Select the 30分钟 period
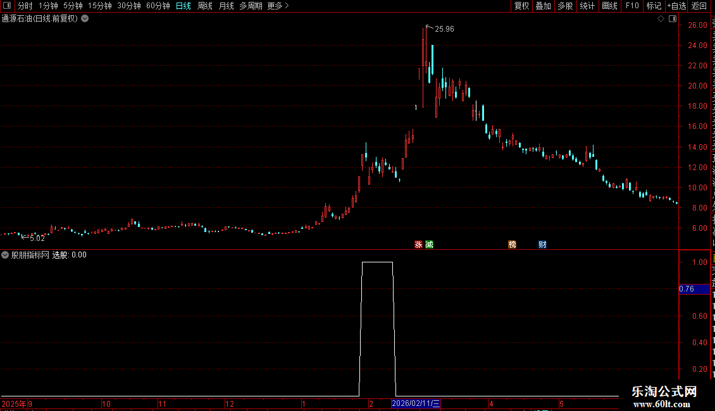Image resolution: width=715 pixels, height=411 pixels. tap(129, 6)
